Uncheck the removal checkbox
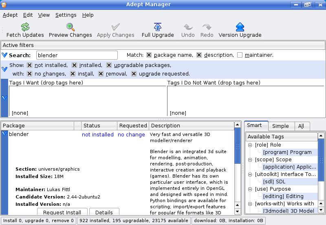Screen dimensions: 326x225 tap(101, 74)
